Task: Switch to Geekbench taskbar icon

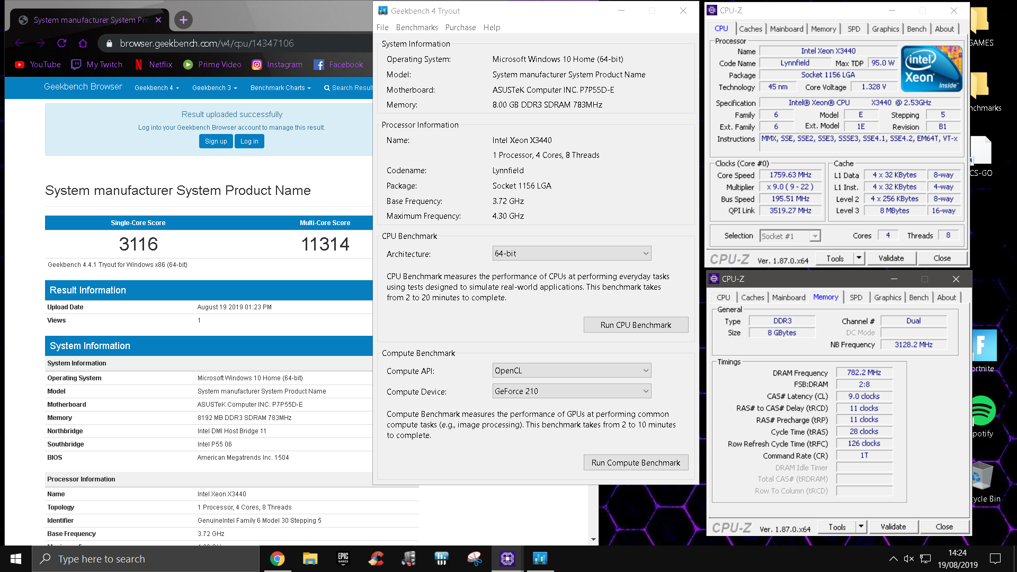Action: tap(540, 559)
